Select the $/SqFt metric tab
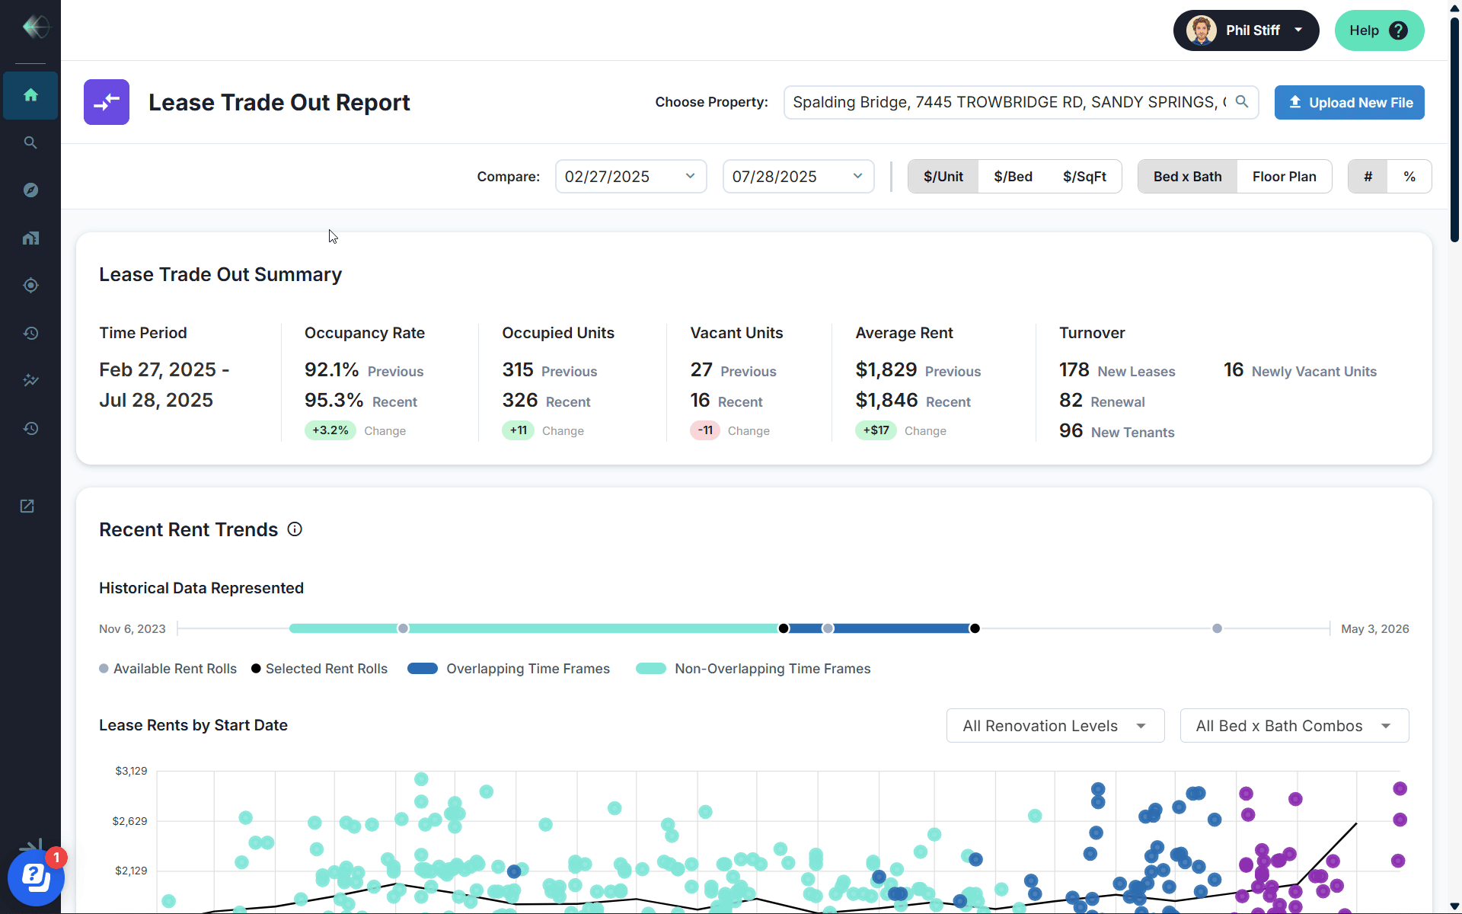 [1084, 177]
